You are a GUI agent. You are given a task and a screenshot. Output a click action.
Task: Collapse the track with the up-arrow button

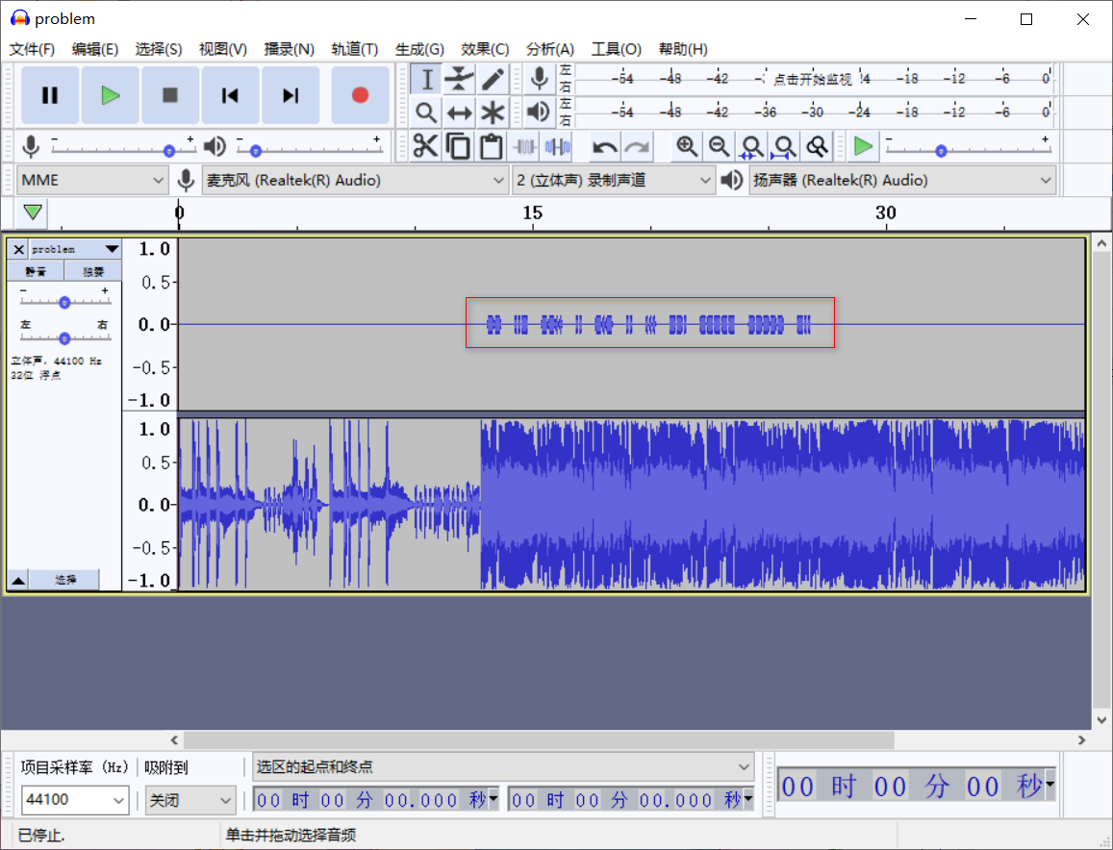coord(18,581)
